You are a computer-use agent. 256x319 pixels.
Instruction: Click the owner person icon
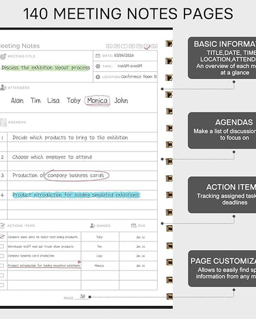92,226
